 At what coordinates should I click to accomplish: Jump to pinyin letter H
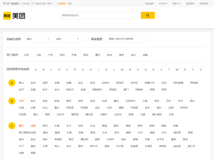[91, 70]
